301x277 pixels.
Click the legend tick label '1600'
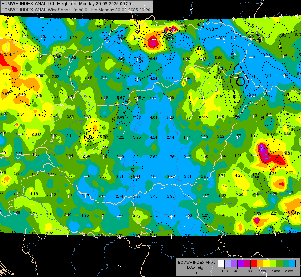[276, 271]
